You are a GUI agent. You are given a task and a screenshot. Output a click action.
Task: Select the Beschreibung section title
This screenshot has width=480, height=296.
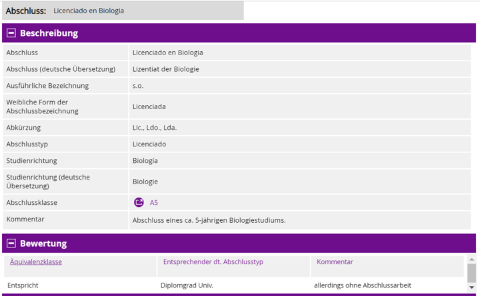pos(49,33)
